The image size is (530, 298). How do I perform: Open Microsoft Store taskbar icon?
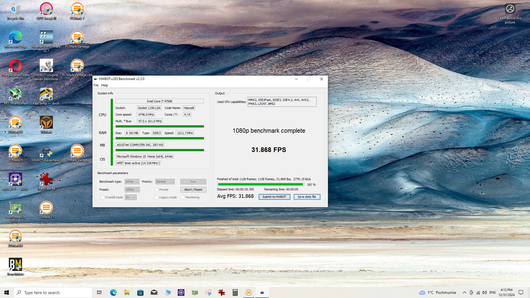[x=140, y=292]
